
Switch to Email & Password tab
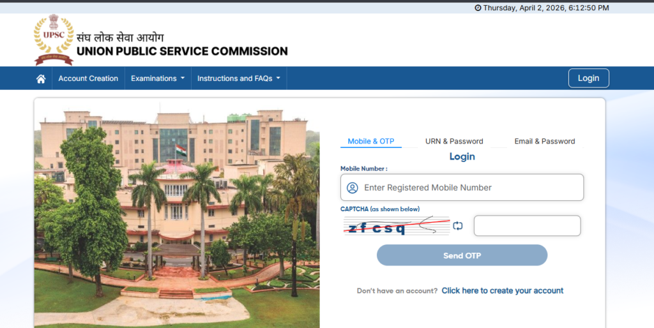(545, 141)
